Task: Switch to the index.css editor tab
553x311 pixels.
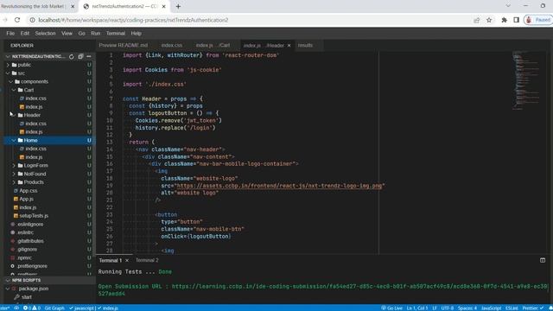Action: pyautogui.click(x=172, y=46)
